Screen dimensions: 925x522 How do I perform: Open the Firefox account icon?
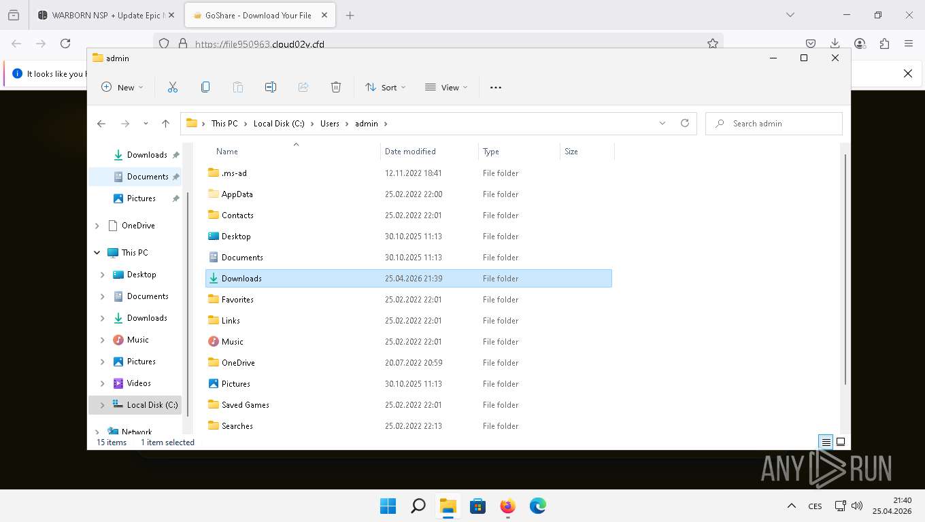pos(860,43)
